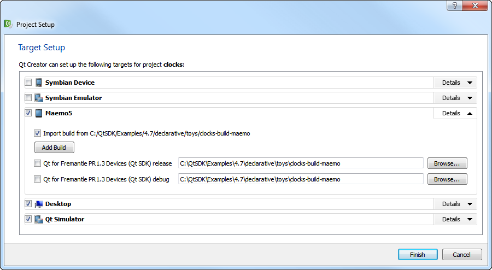Screen dimensions: 492x270
Task: Click the help question mark button
Action: tap(455, 5)
